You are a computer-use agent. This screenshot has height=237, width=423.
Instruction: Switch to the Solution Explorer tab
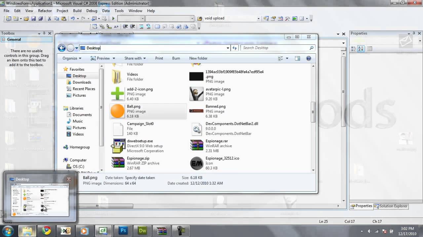click(x=391, y=206)
